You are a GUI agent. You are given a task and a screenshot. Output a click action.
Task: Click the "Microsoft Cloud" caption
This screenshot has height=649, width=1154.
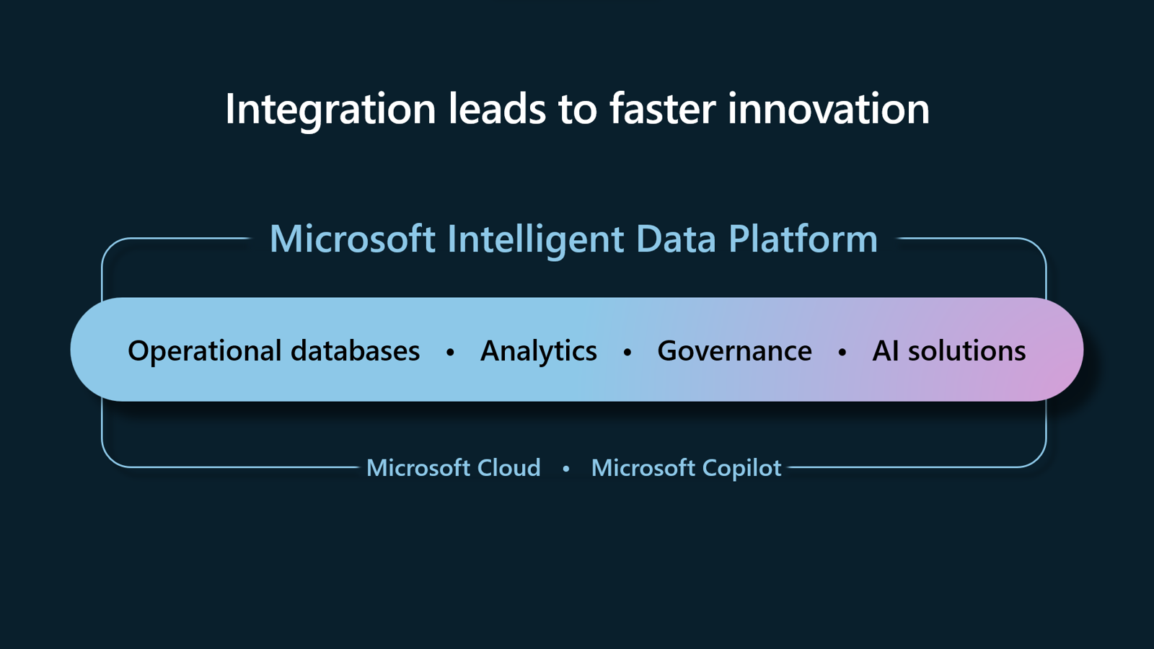(453, 468)
